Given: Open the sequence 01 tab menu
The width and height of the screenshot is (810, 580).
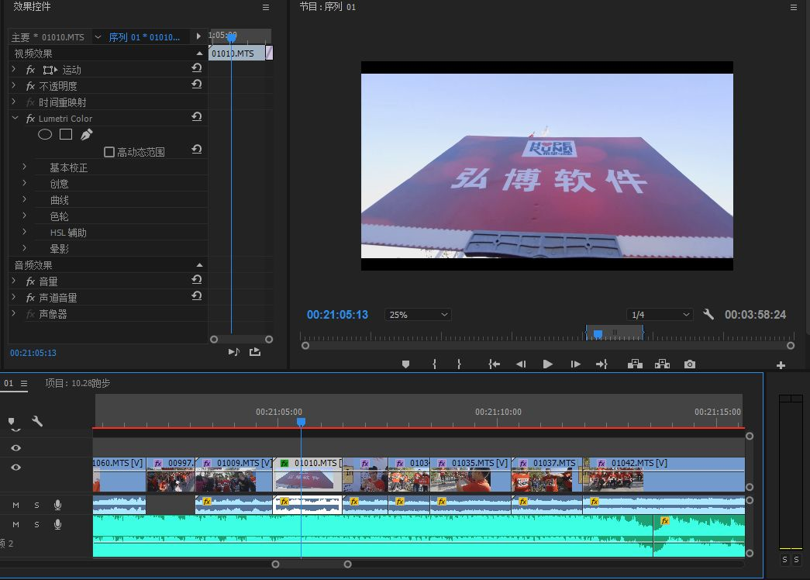Looking at the screenshot, I should (x=24, y=383).
